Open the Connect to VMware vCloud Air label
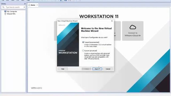 (133, 34)
